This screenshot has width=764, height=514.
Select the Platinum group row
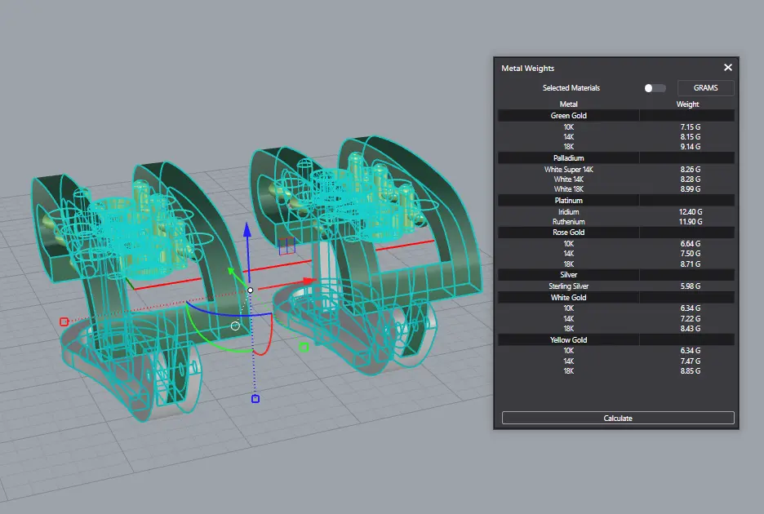click(x=568, y=200)
